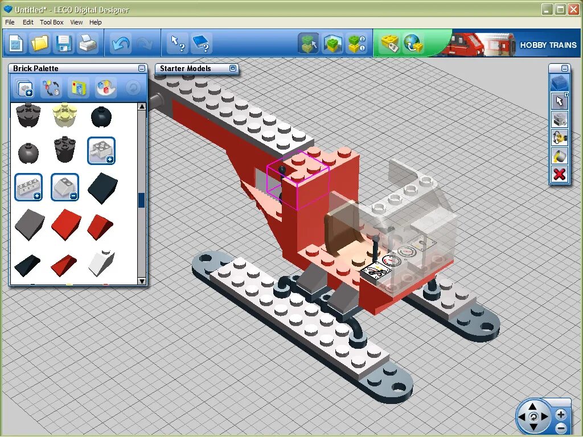Select the Hinge rotate tool
Screen dimensions: 583x437
tap(560, 138)
